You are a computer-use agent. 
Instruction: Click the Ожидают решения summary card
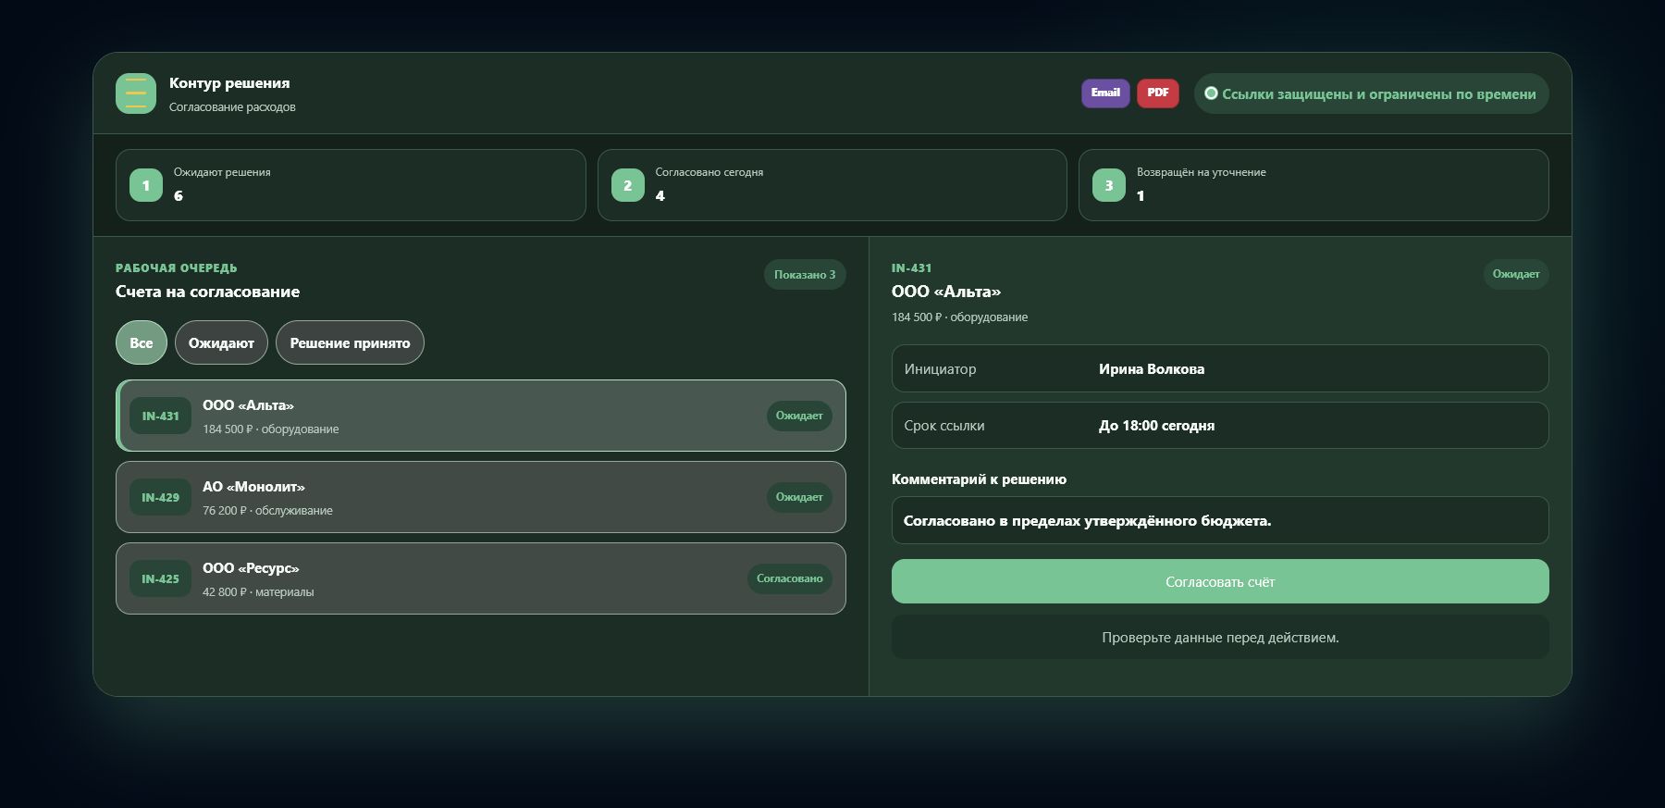351,185
